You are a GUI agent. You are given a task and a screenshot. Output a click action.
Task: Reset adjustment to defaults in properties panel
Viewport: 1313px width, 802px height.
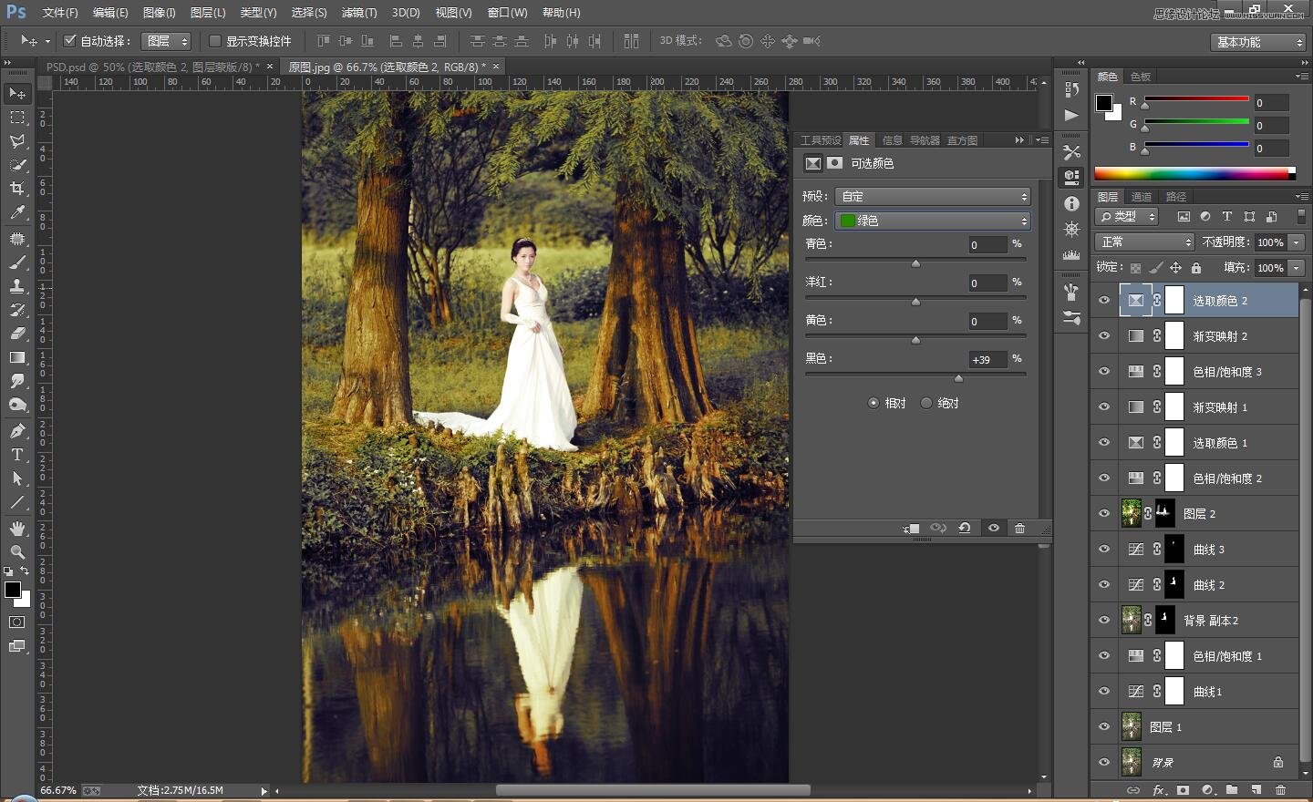point(965,529)
